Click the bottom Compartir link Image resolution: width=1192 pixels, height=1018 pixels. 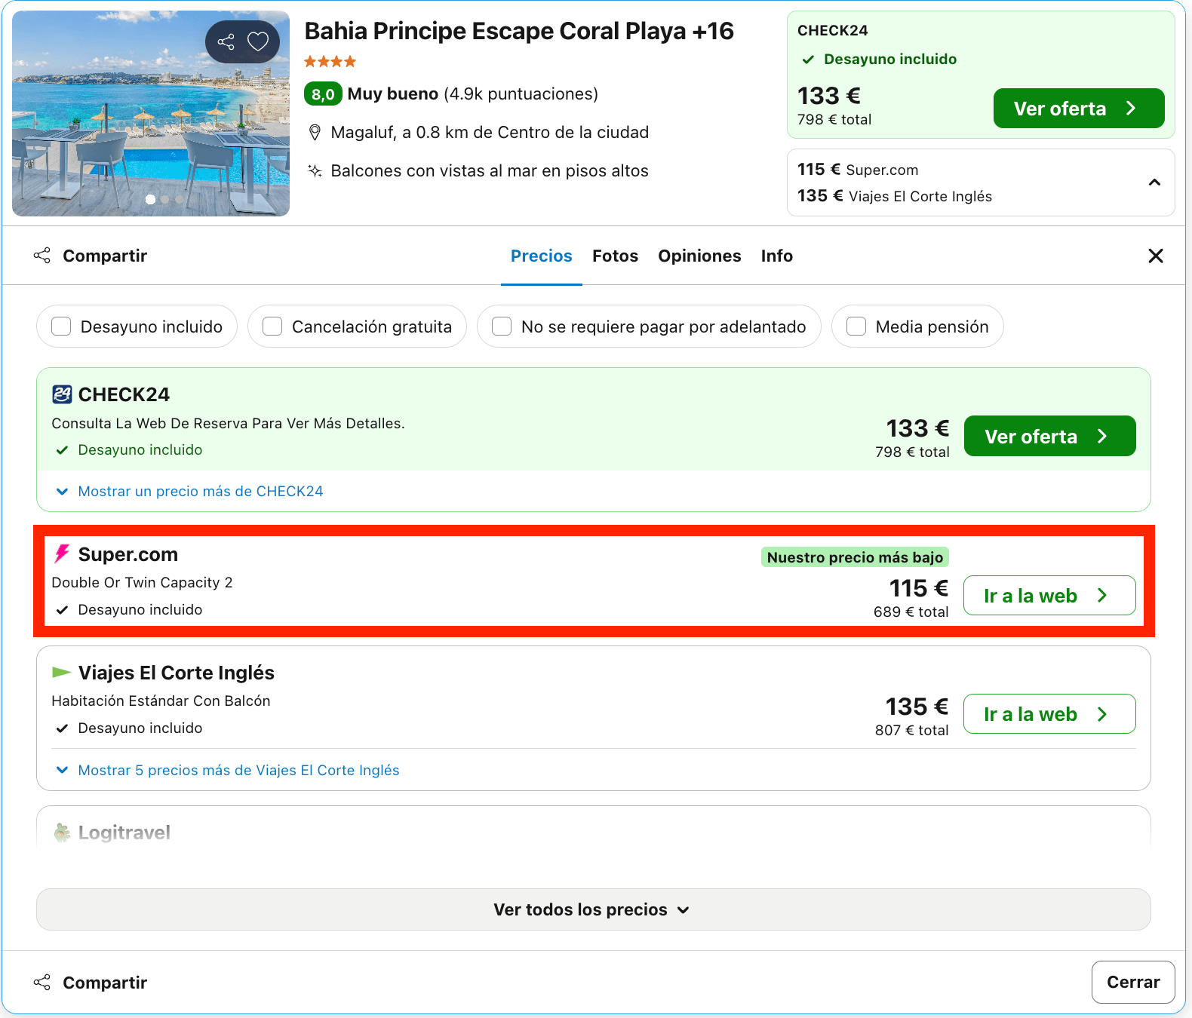[105, 983]
